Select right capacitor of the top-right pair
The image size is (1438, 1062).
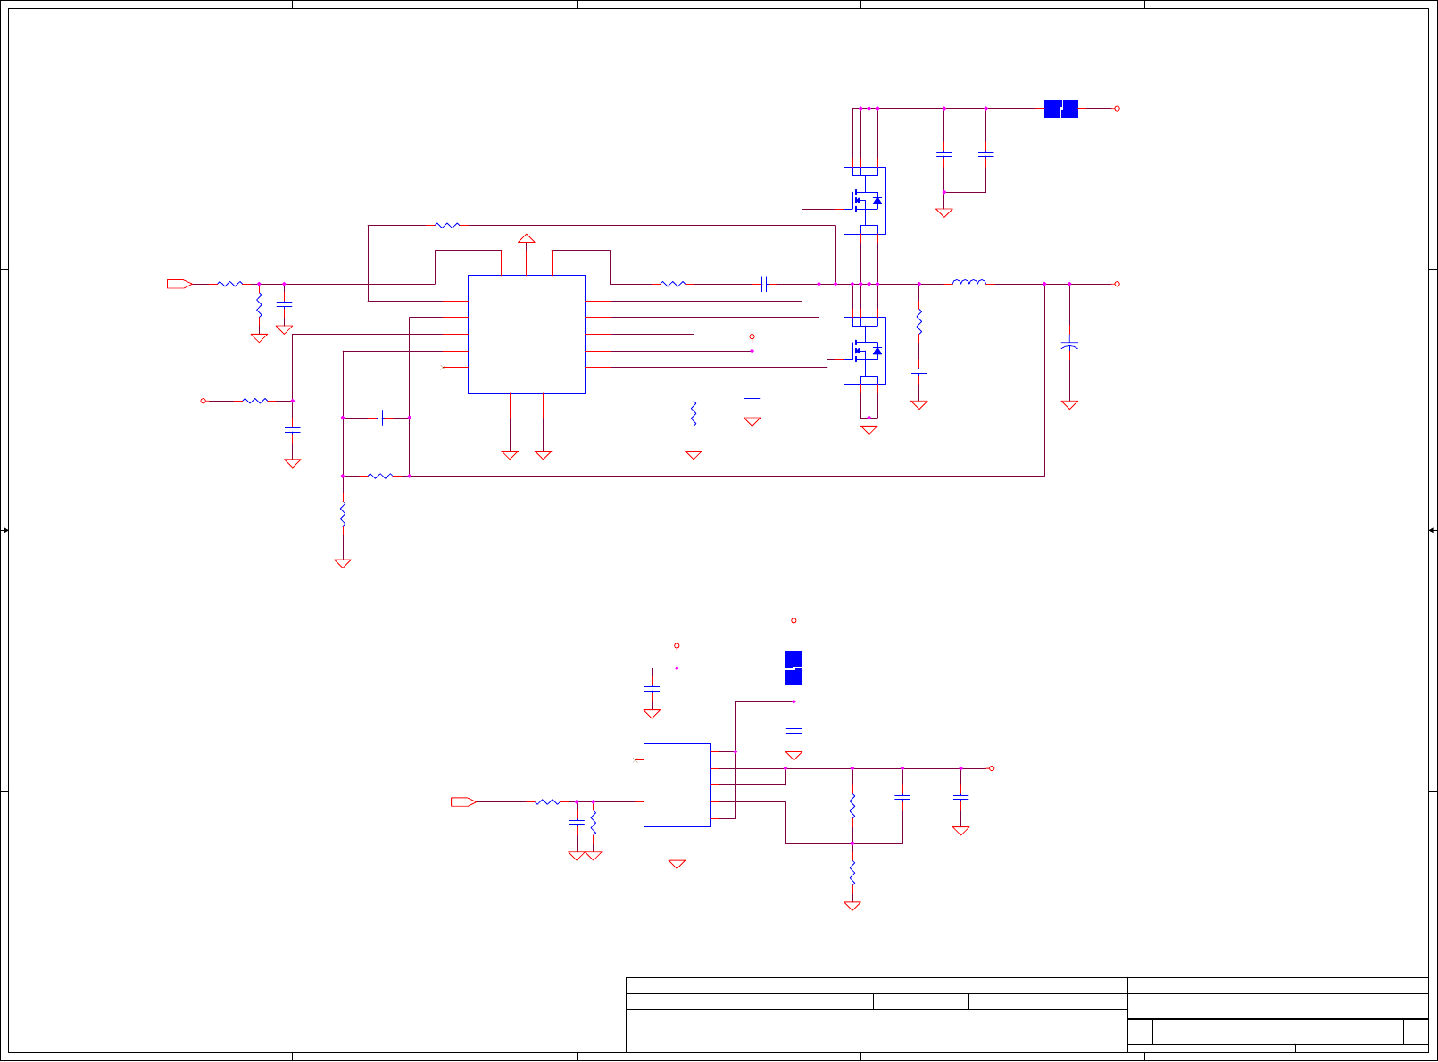tap(985, 153)
